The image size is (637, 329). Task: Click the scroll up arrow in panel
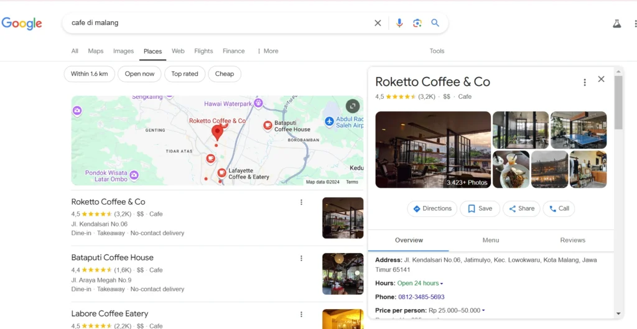(x=618, y=72)
